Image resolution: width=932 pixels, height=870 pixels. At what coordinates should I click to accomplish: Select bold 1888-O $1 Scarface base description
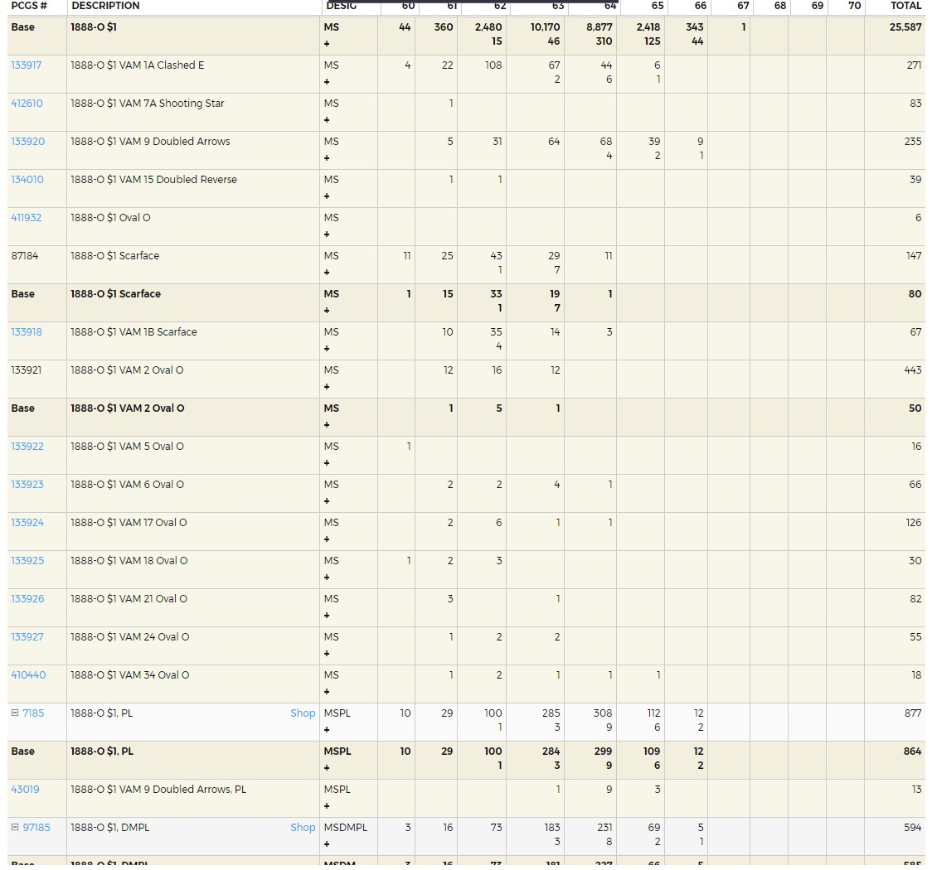115,294
